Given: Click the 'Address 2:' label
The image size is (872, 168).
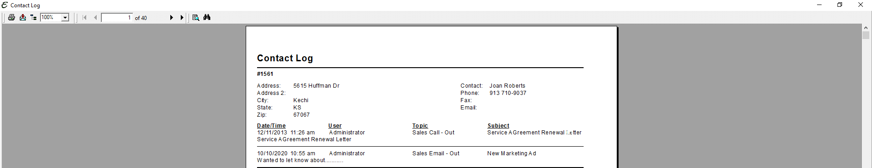Looking at the screenshot, I should click(271, 93).
